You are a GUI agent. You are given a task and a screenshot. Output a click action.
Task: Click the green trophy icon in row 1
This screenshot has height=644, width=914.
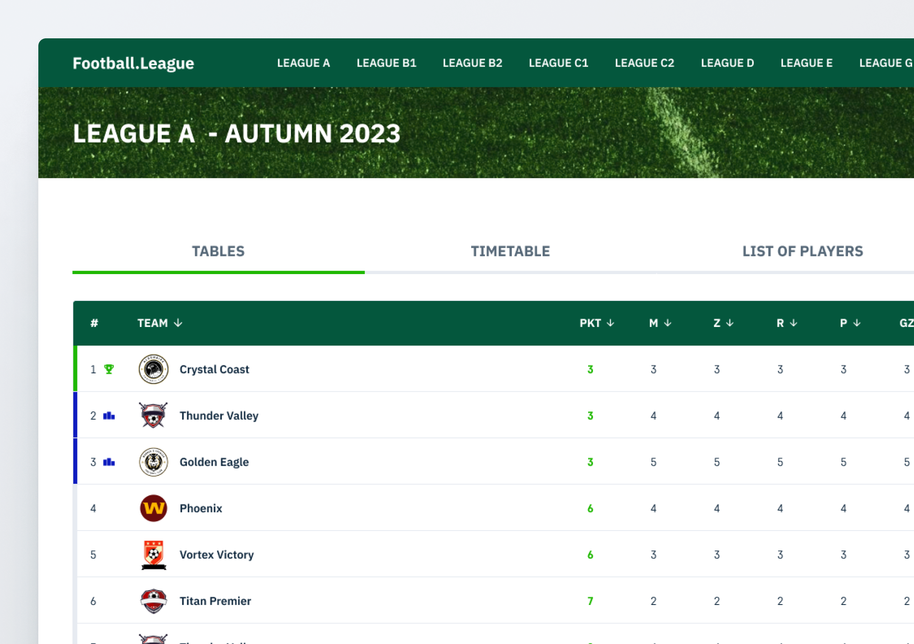click(x=108, y=369)
